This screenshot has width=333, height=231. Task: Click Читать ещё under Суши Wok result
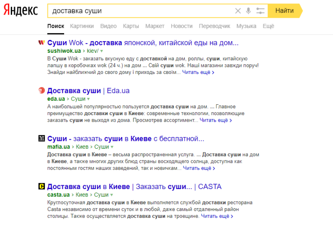pyautogui.click(x=198, y=72)
